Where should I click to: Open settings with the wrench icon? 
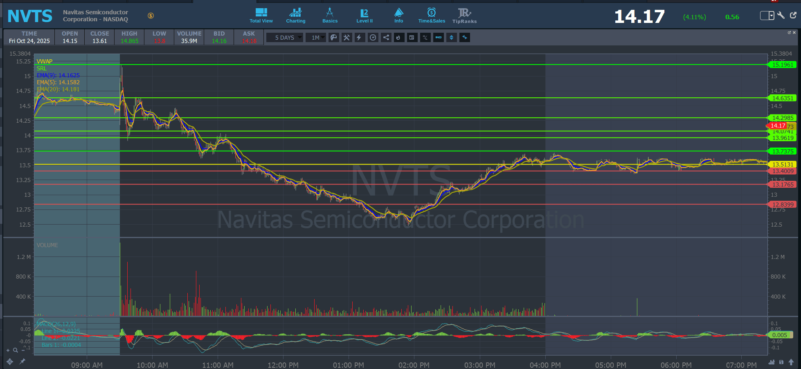[781, 15]
